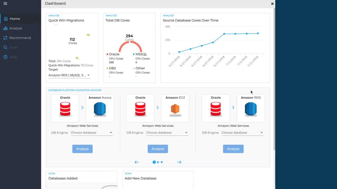Click the last data point on cores chart
337x189 pixels.
click(x=258, y=33)
